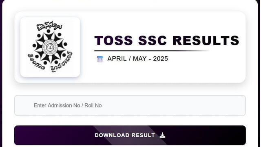This screenshot has height=147, width=261.
Task: Click the calendar icon beside April / May
Action: click(100, 59)
